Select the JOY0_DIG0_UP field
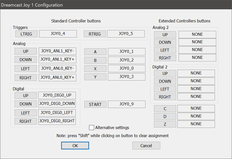232x159 pixels. [57, 95]
